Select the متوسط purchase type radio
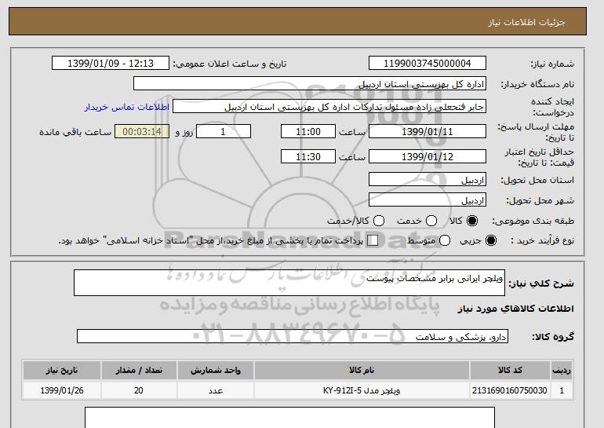Image resolution: width=604 pixels, height=428 pixels. coord(445,240)
